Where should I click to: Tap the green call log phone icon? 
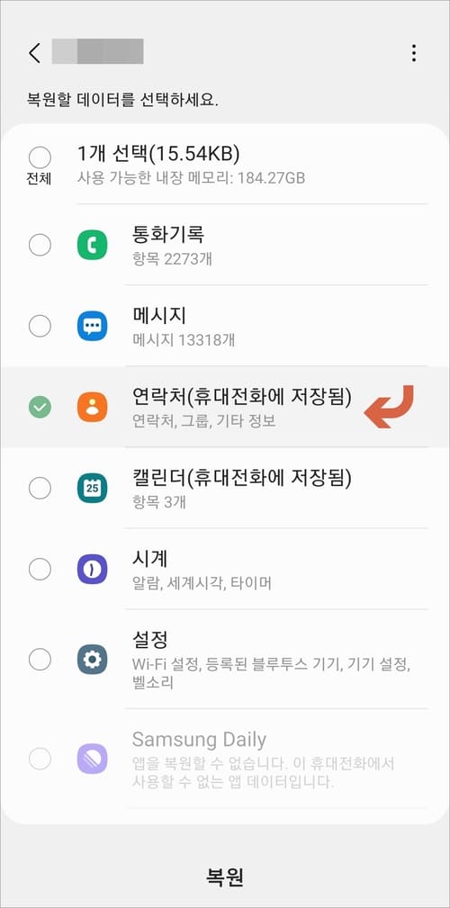(x=92, y=246)
